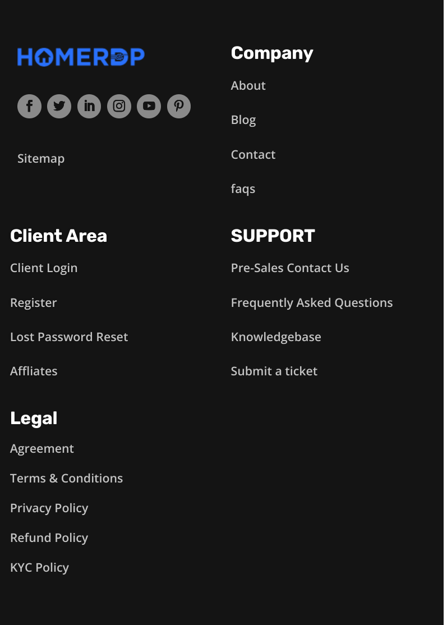The width and height of the screenshot is (447, 625).
Task: Open the Affliates page
Action: click(x=34, y=371)
